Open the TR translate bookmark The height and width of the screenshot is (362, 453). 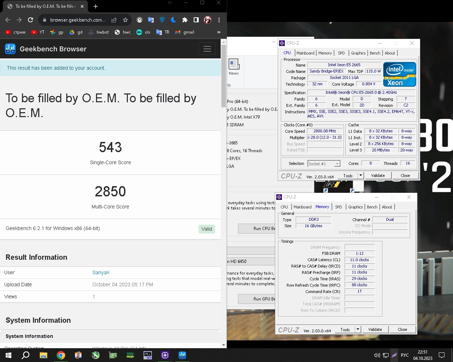163,32
